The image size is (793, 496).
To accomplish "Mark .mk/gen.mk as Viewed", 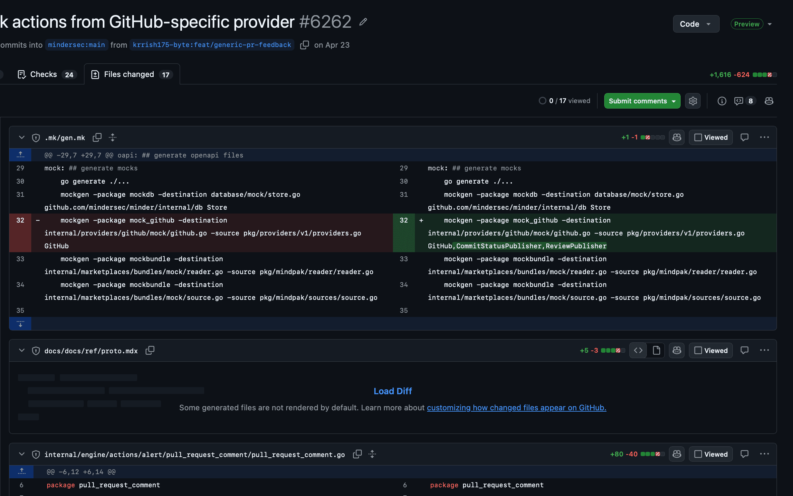I will (x=711, y=138).
